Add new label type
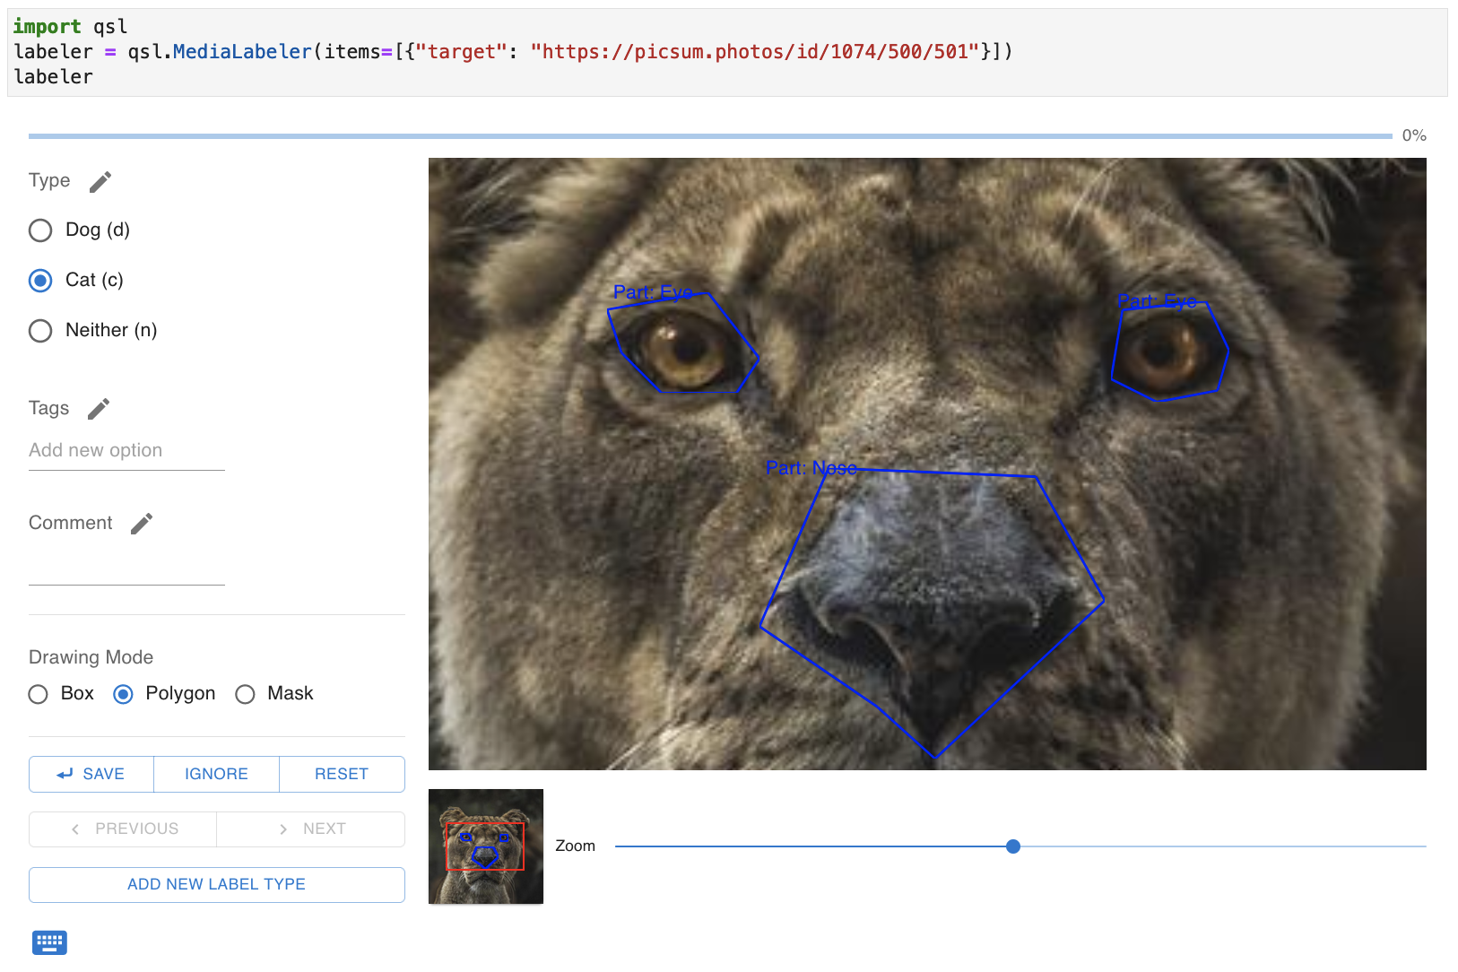This screenshot has width=1458, height=972. point(217,885)
